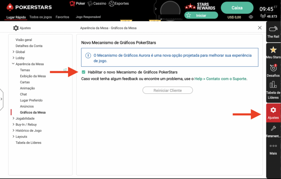The image size is (281, 179).
Task: Click the Ajustes gear icon in the header
Action: [x=16, y=28]
